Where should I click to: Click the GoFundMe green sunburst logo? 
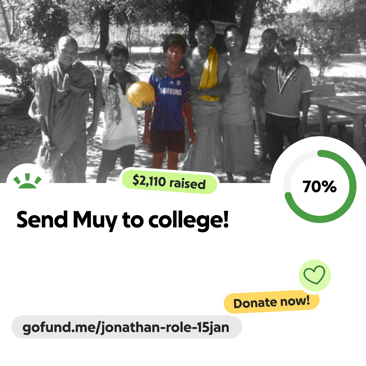(x=27, y=181)
